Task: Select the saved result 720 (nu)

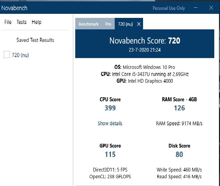Action: [x=20, y=55]
